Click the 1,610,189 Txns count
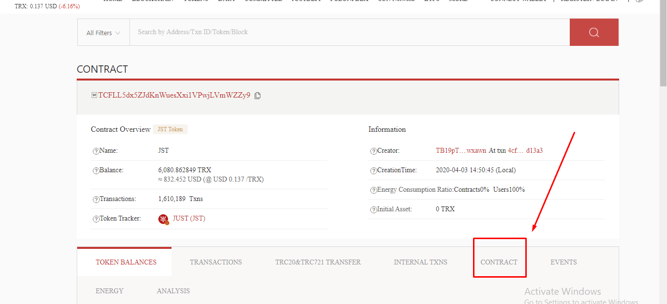The height and width of the screenshot is (304, 667). [x=180, y=199]
